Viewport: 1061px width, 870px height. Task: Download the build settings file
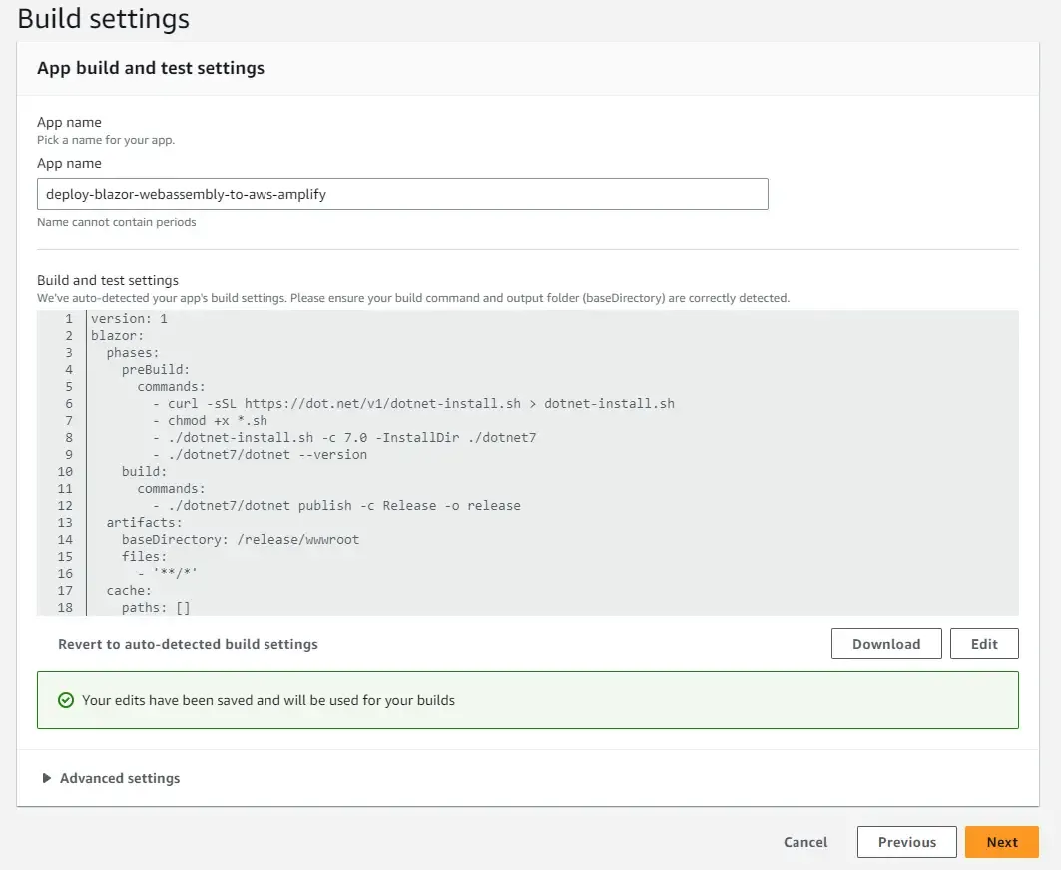click(x=886, y=643)
